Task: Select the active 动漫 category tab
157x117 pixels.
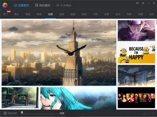Action: (50, 14)
